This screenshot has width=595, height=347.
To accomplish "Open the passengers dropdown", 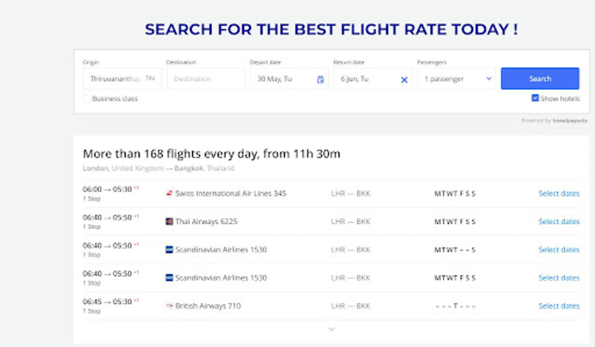I will pyautogui.click(x=457, y=79).
